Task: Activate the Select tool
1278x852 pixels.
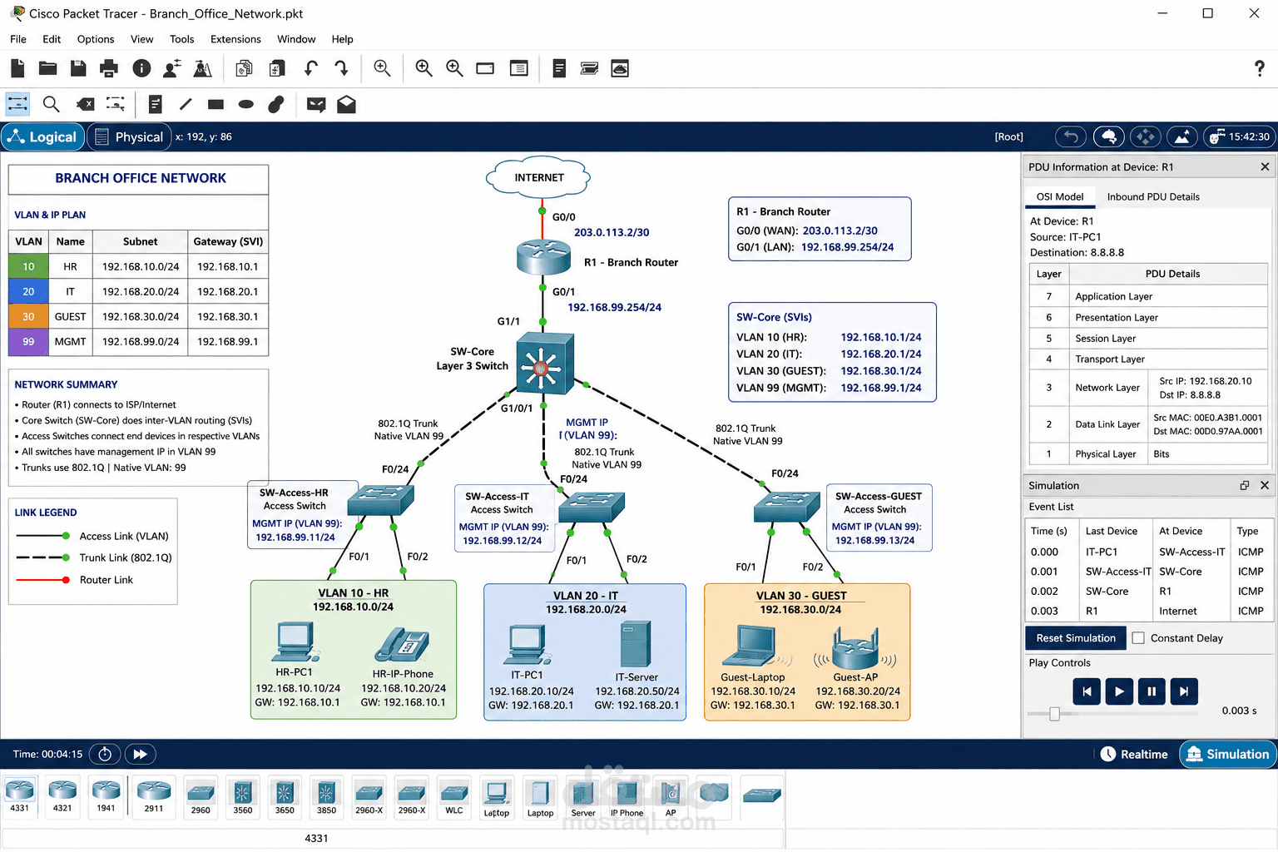Action: [x=17, y=104]
